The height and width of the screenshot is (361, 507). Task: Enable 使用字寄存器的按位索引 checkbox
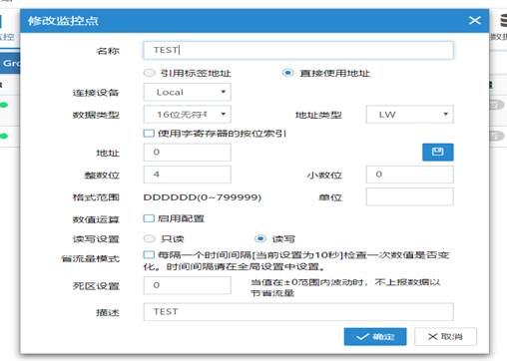149,134
